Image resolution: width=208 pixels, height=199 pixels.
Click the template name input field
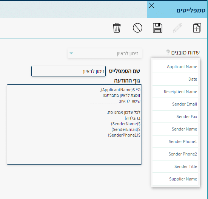68,71
